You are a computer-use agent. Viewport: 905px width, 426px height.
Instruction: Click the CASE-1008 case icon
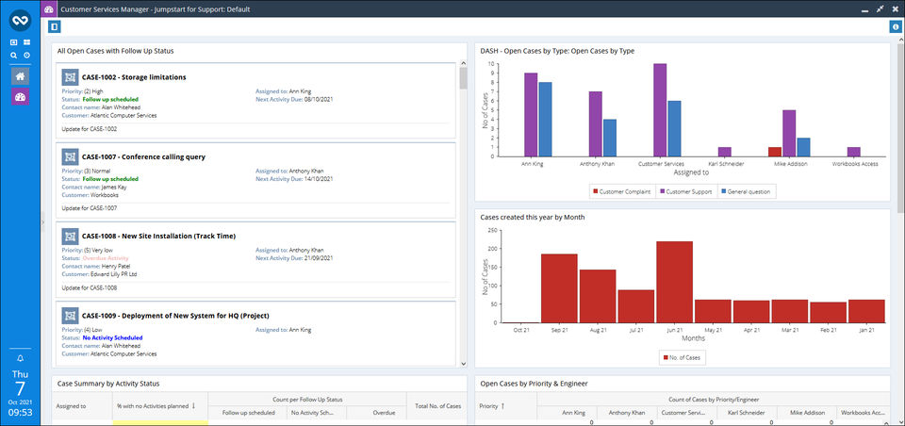click(70, 236)
